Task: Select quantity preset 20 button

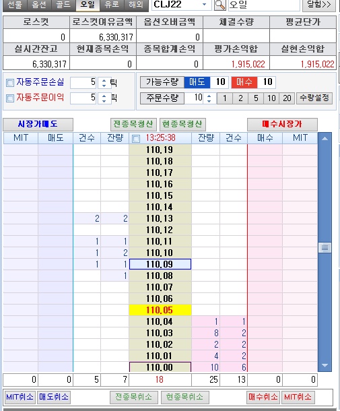Action: (x=287, y=98)
